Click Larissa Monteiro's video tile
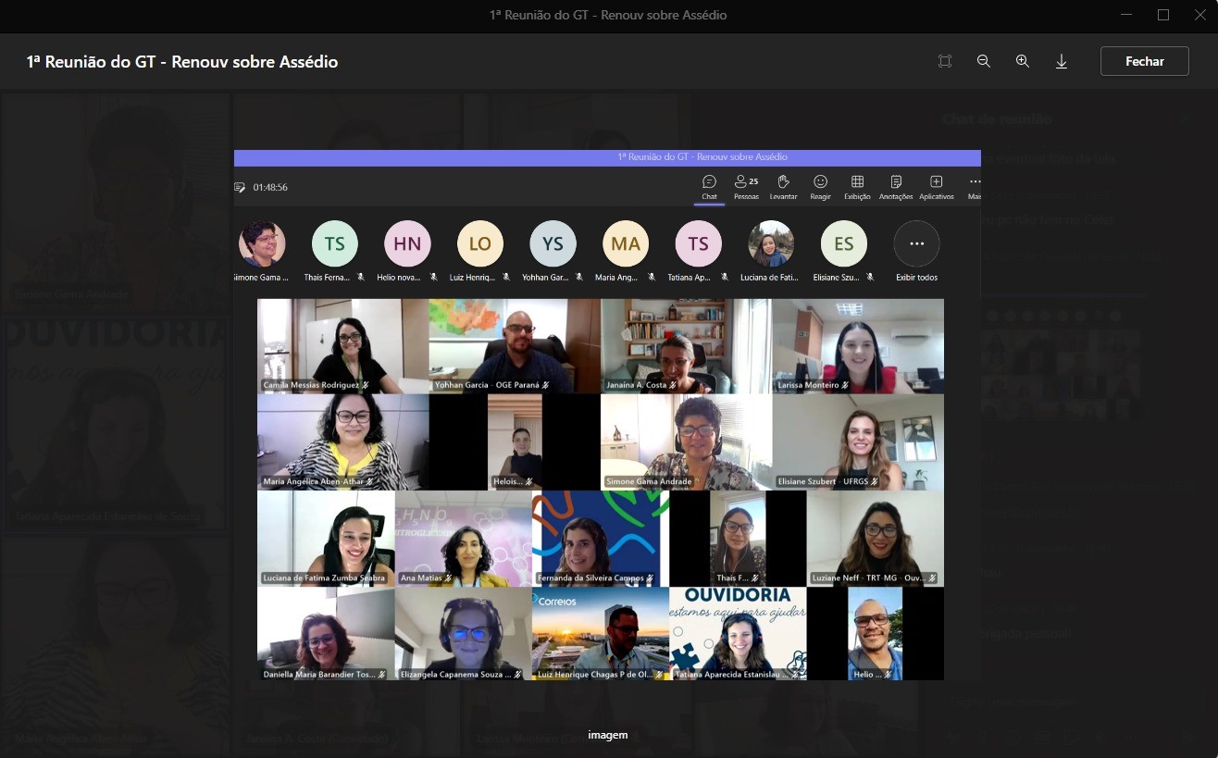 click(x=858, y=345)
